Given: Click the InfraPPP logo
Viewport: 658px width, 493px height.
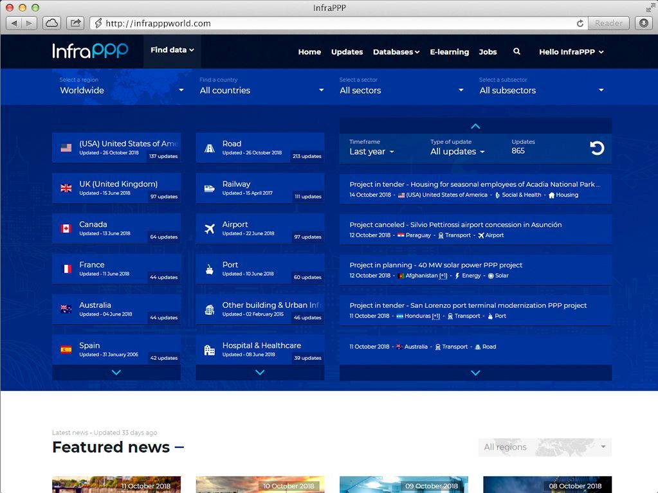Looking at the screenshot, I should [x=91, y=51].
